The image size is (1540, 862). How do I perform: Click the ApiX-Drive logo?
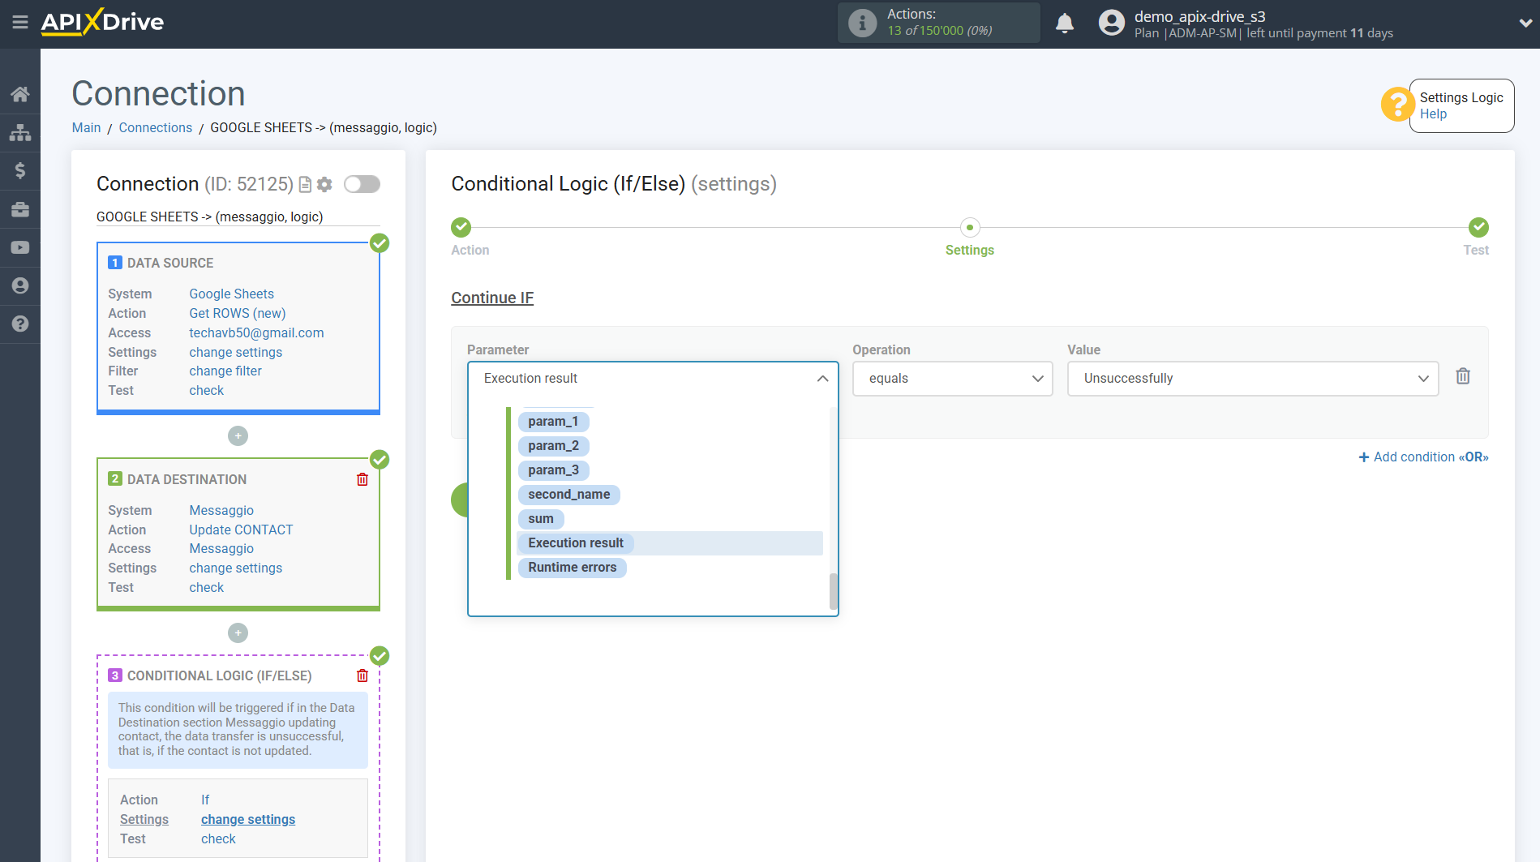coord(102,22)
